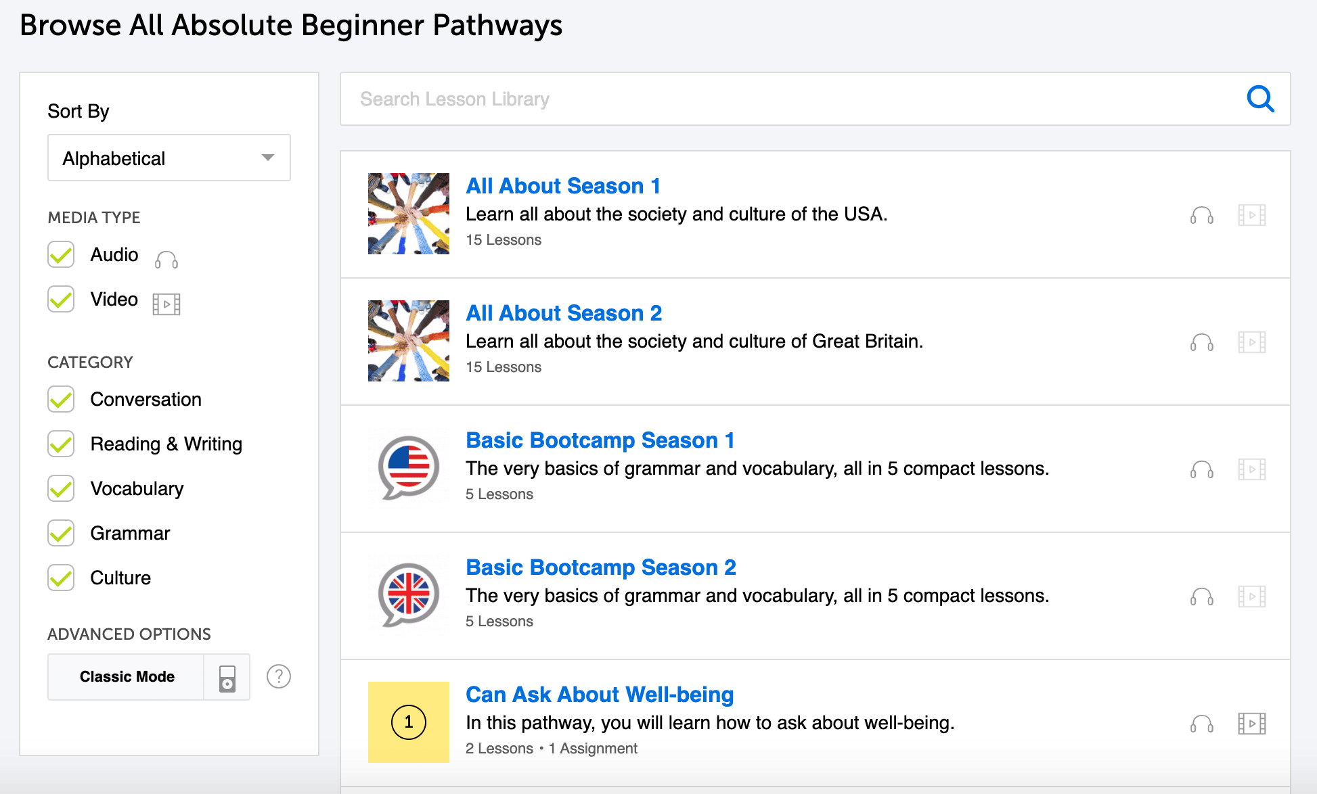This screenshot has width=1317, height=794.
Task: Uncheck the Audio media type checkbox
Action: 61,255
